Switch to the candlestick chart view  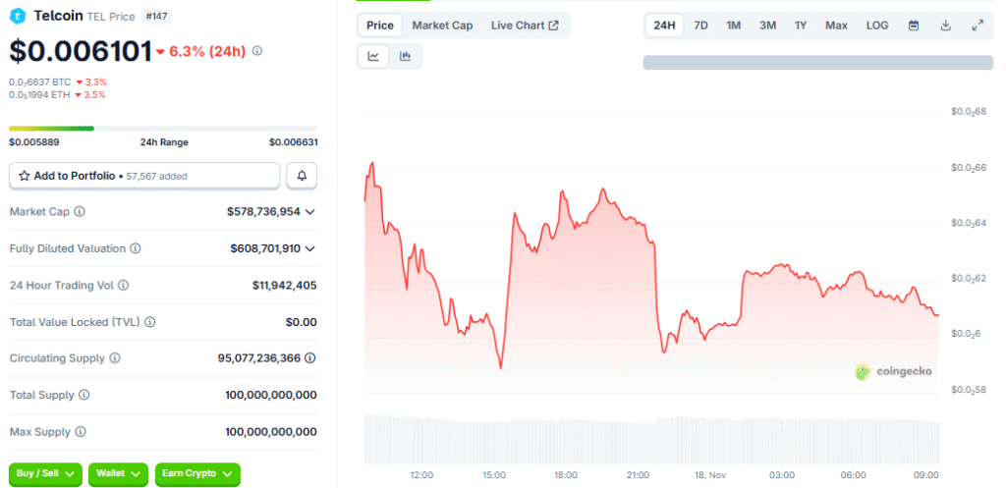405,57
